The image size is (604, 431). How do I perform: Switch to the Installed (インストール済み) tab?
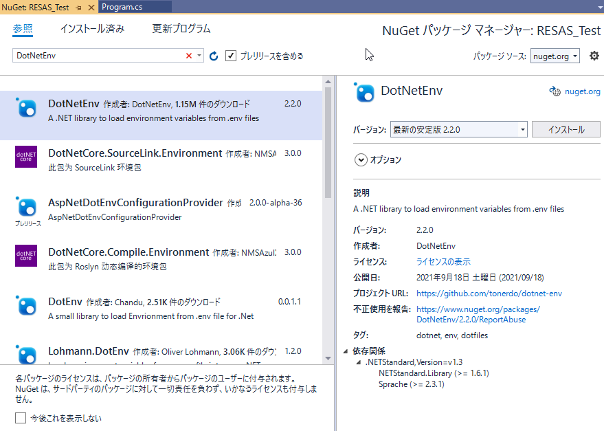point(93,29)
